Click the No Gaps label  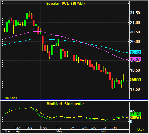pos(11,98)
